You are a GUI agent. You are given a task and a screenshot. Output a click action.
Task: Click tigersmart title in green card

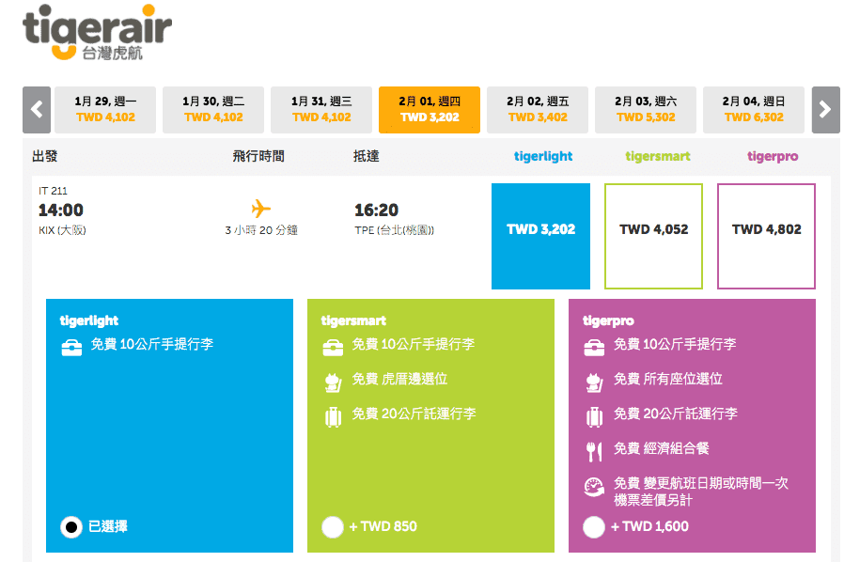tap(353, 320)
